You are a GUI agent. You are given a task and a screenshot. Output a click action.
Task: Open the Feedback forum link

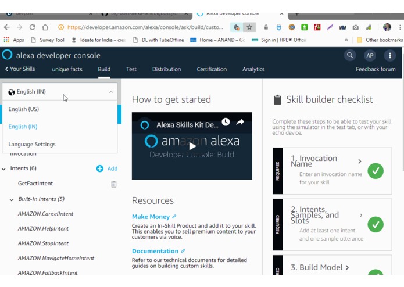pyautogui.click(x=376, y=69)
